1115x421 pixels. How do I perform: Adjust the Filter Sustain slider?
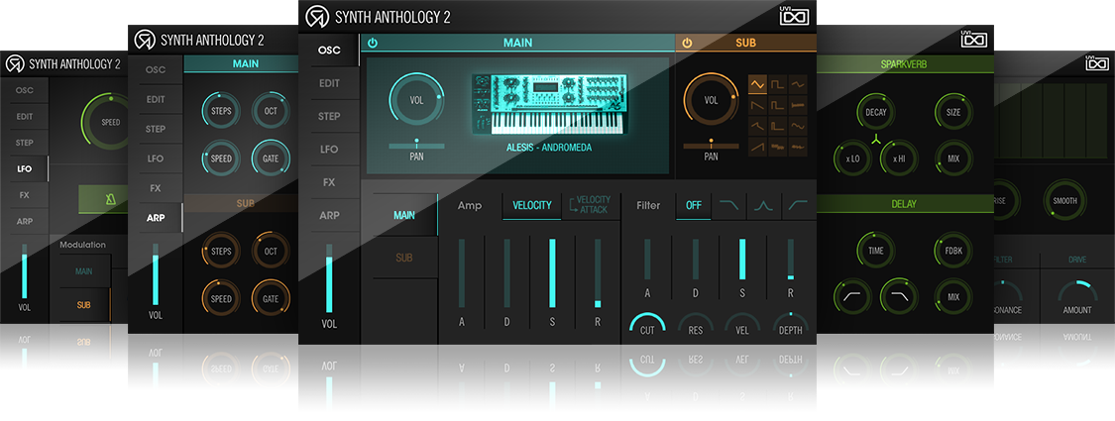742,260
